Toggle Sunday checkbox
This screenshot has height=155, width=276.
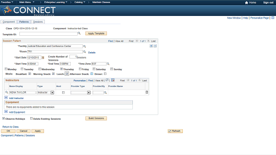[x=112, y=69]
